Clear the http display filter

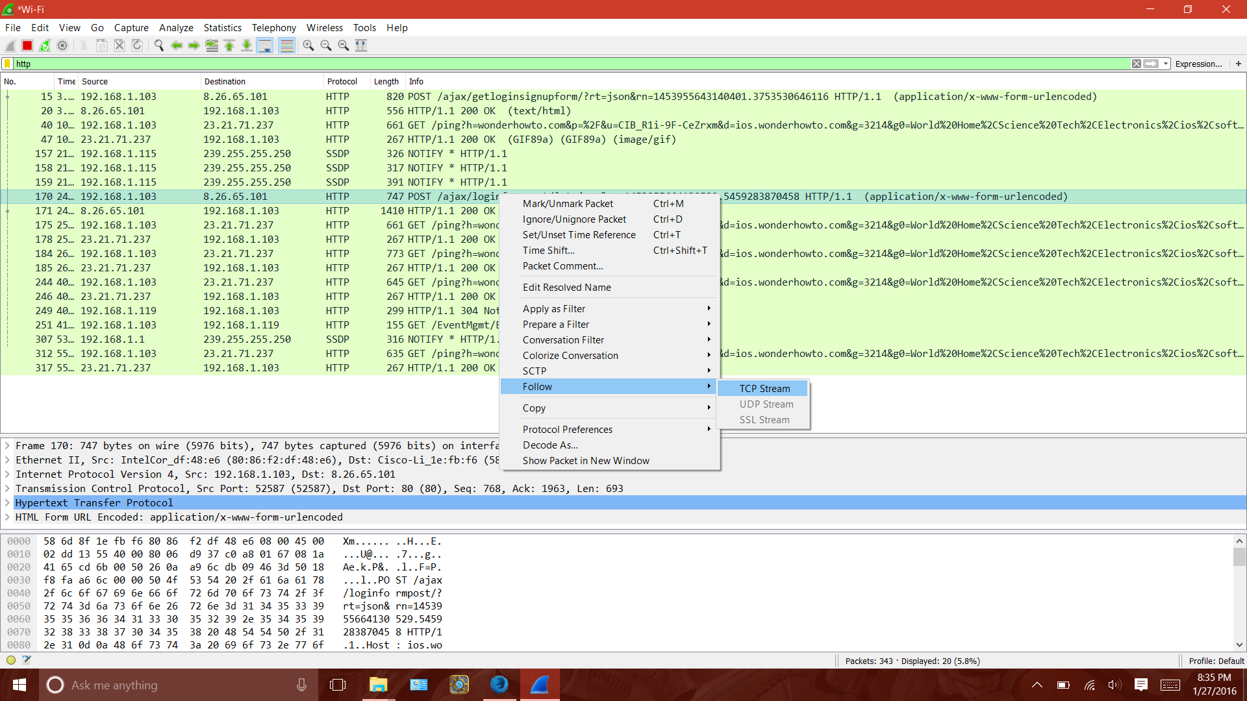click(x=1137, y=64)
